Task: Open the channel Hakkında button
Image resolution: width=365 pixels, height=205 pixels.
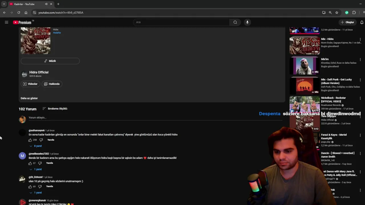Action: (52, 84)
